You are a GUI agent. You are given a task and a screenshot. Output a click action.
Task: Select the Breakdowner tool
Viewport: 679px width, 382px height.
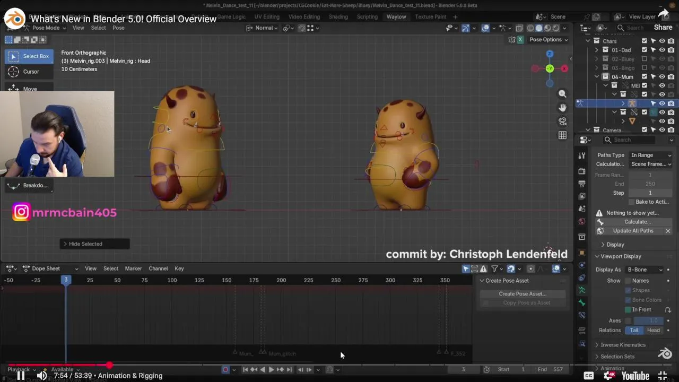click(x=30, y=185)
